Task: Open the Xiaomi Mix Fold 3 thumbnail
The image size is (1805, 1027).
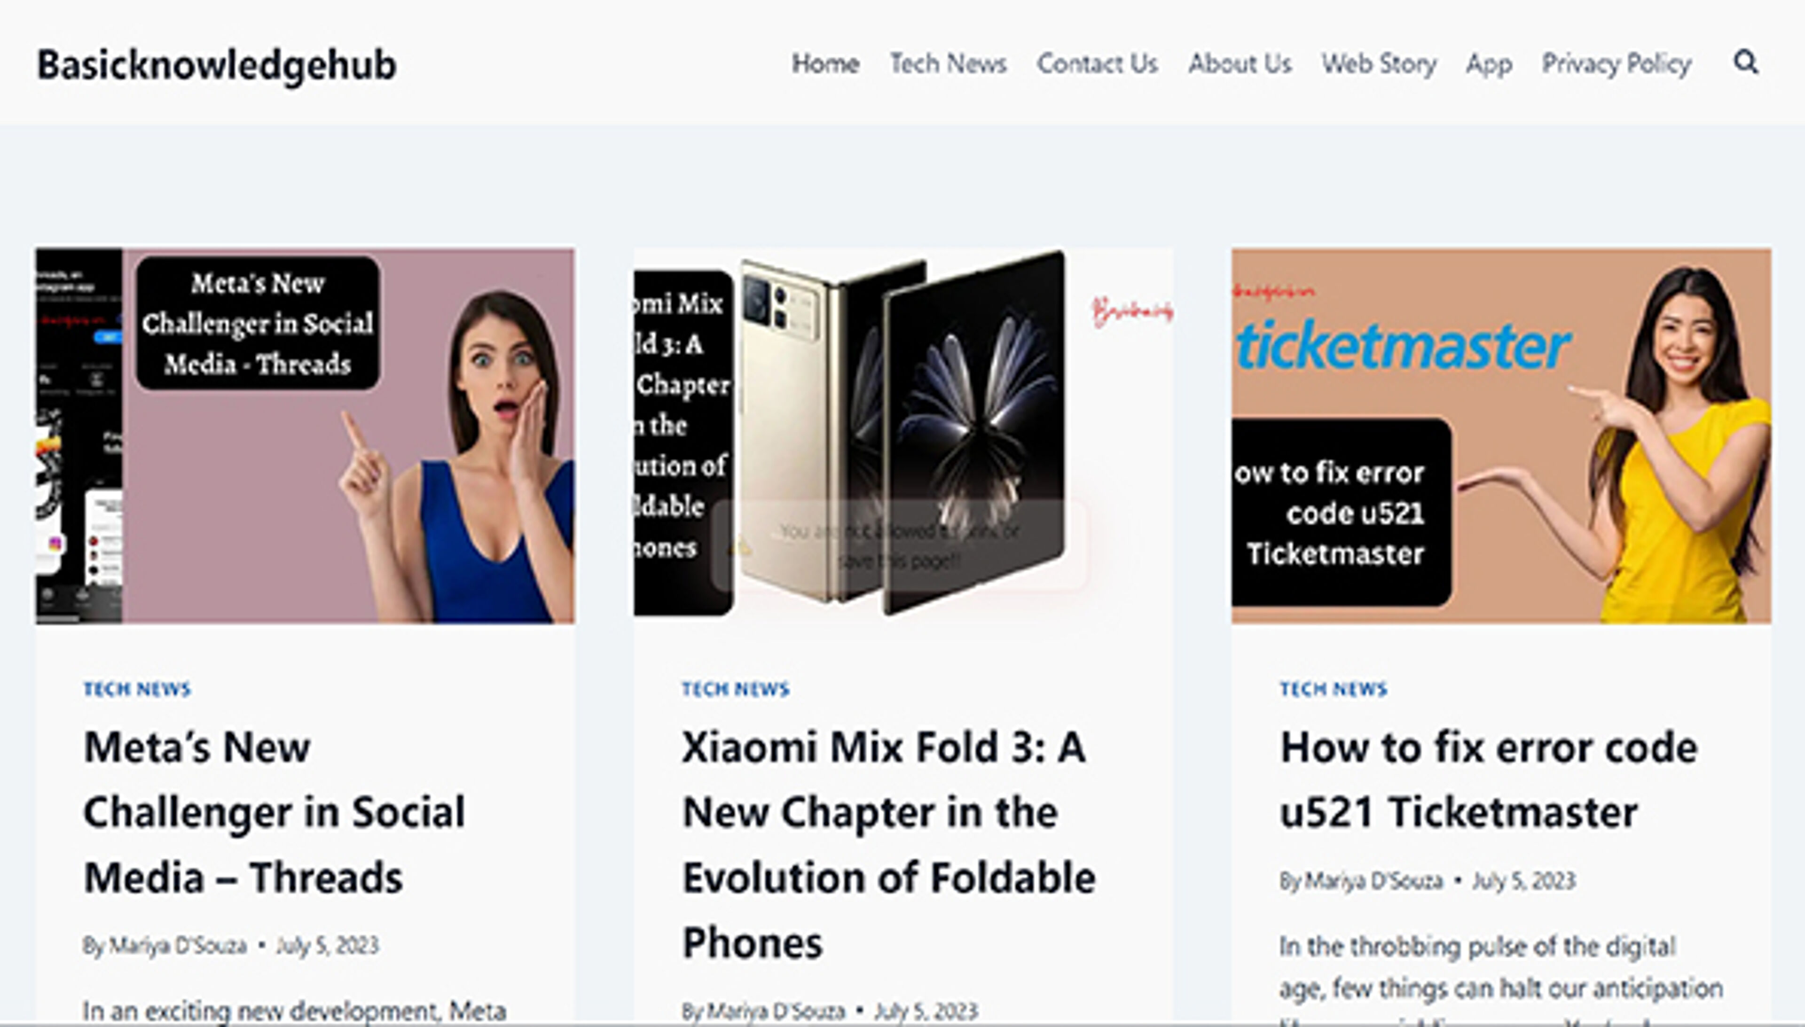Action: (903, 435)
